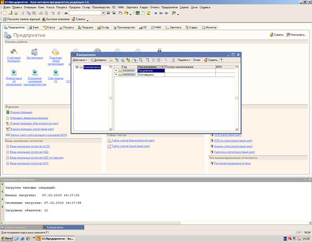Click the Полное наименование column header
The width and height of the screenshot is (312, 242).
tap(190, 67)
